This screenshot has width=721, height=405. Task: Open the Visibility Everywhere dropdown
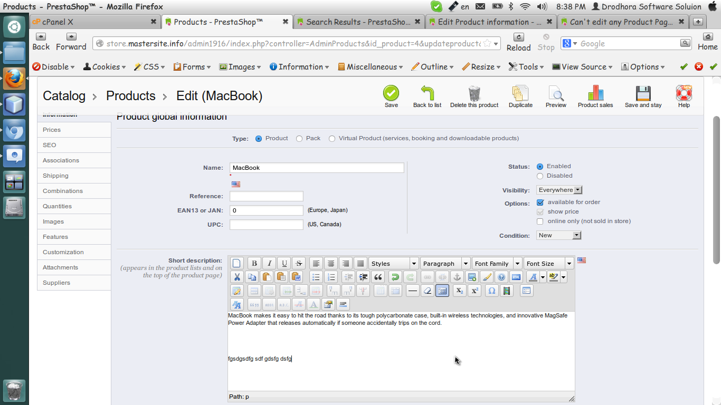pos(559,190)
